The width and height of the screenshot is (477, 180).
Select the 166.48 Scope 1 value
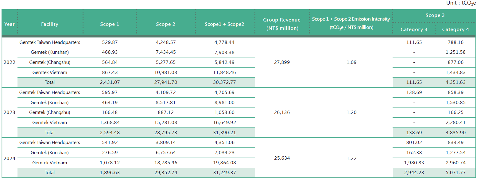(x=110, y=112)
